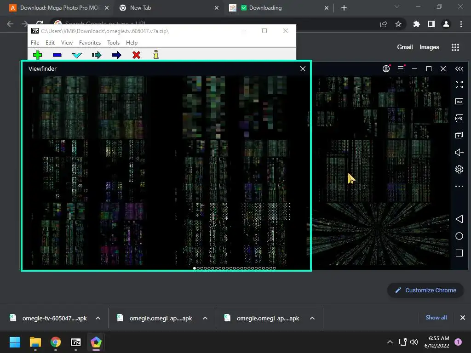
Task: Open the Chrome extensions puzzle icon
Action: point(416,24)
